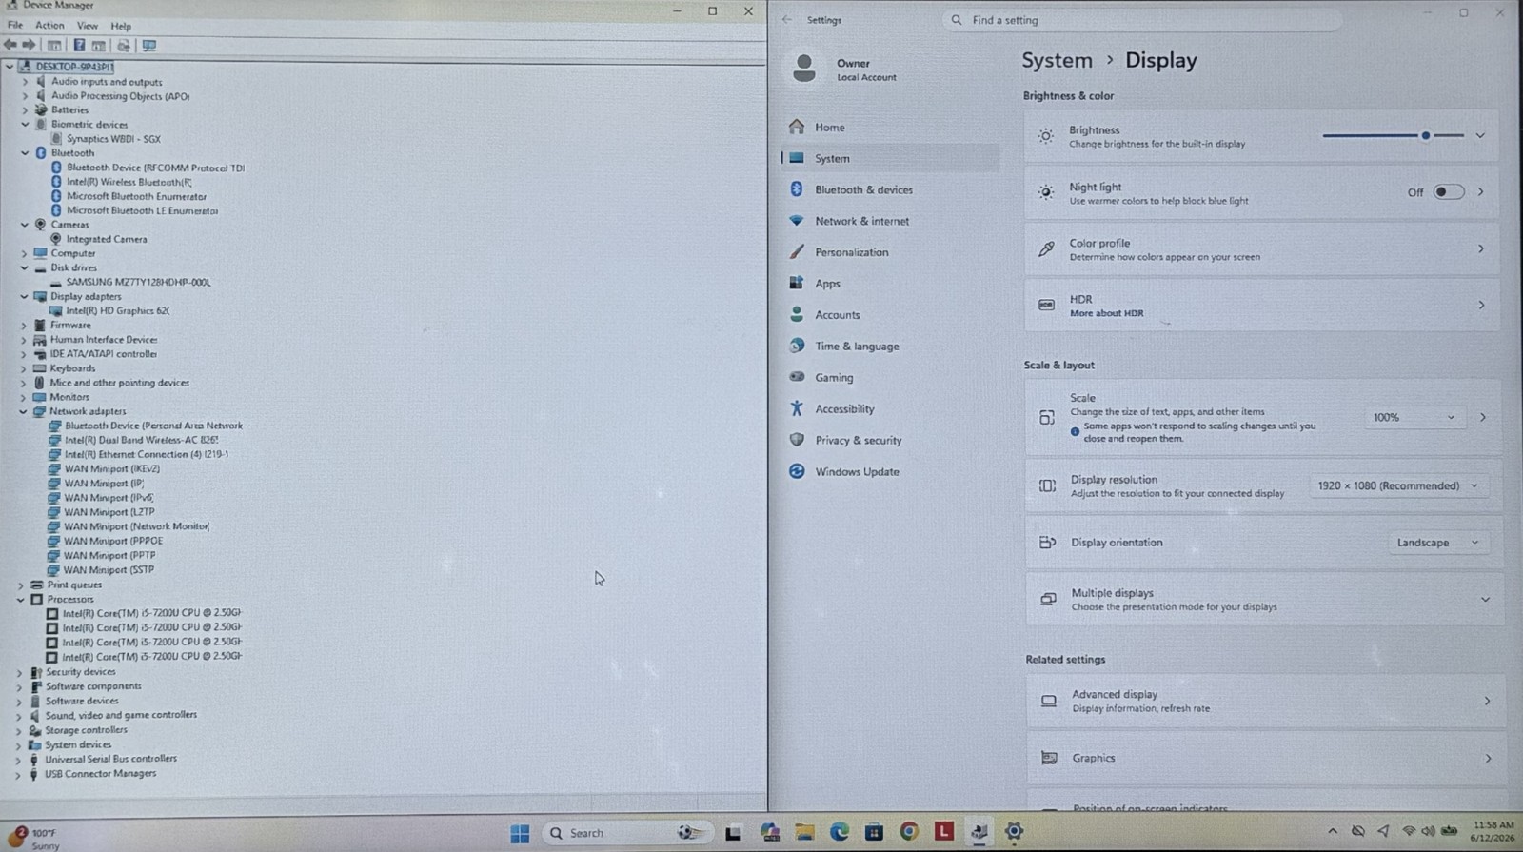Image resolution: width=1523 pixels, height=852 pixels.
Task: Click the Update driver toolbar icon
Action: 123,45
